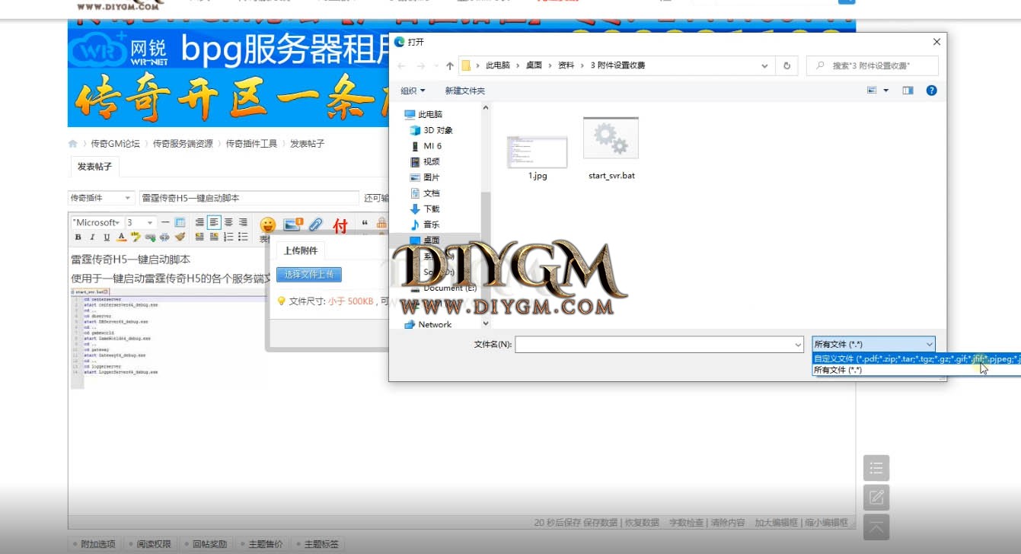This screenshot has width=1021, height=554.
Task: Open the file name history dropdown
Action: tap(798, 345)
